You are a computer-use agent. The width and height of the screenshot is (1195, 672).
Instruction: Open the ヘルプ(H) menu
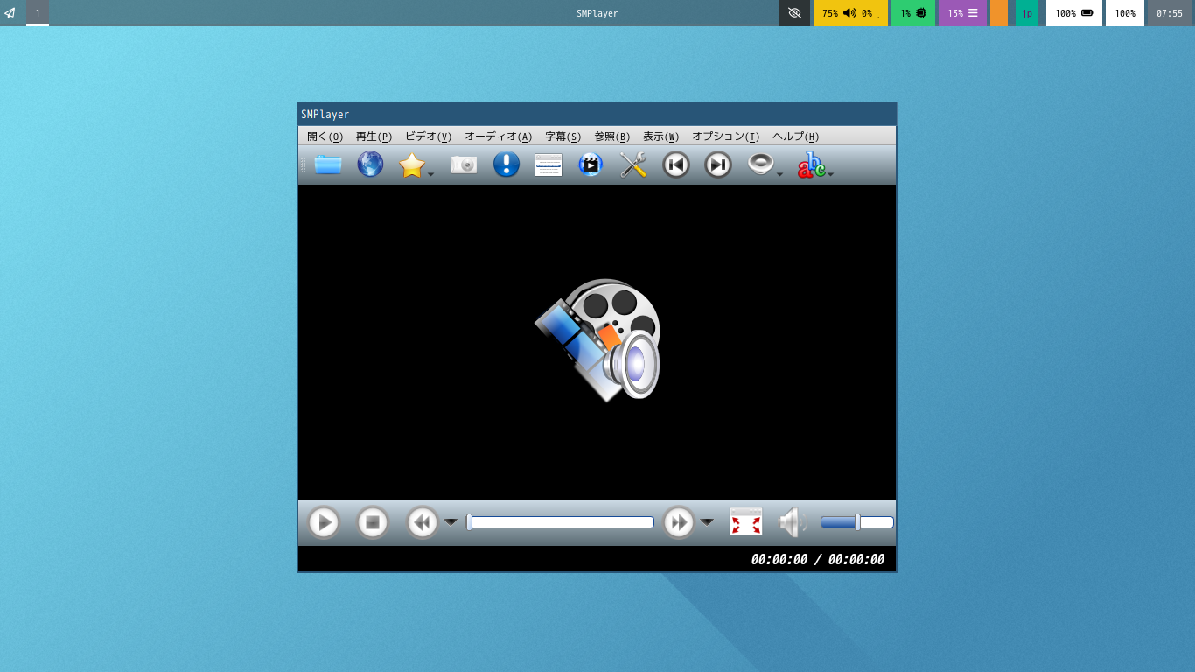coord(795,136)
